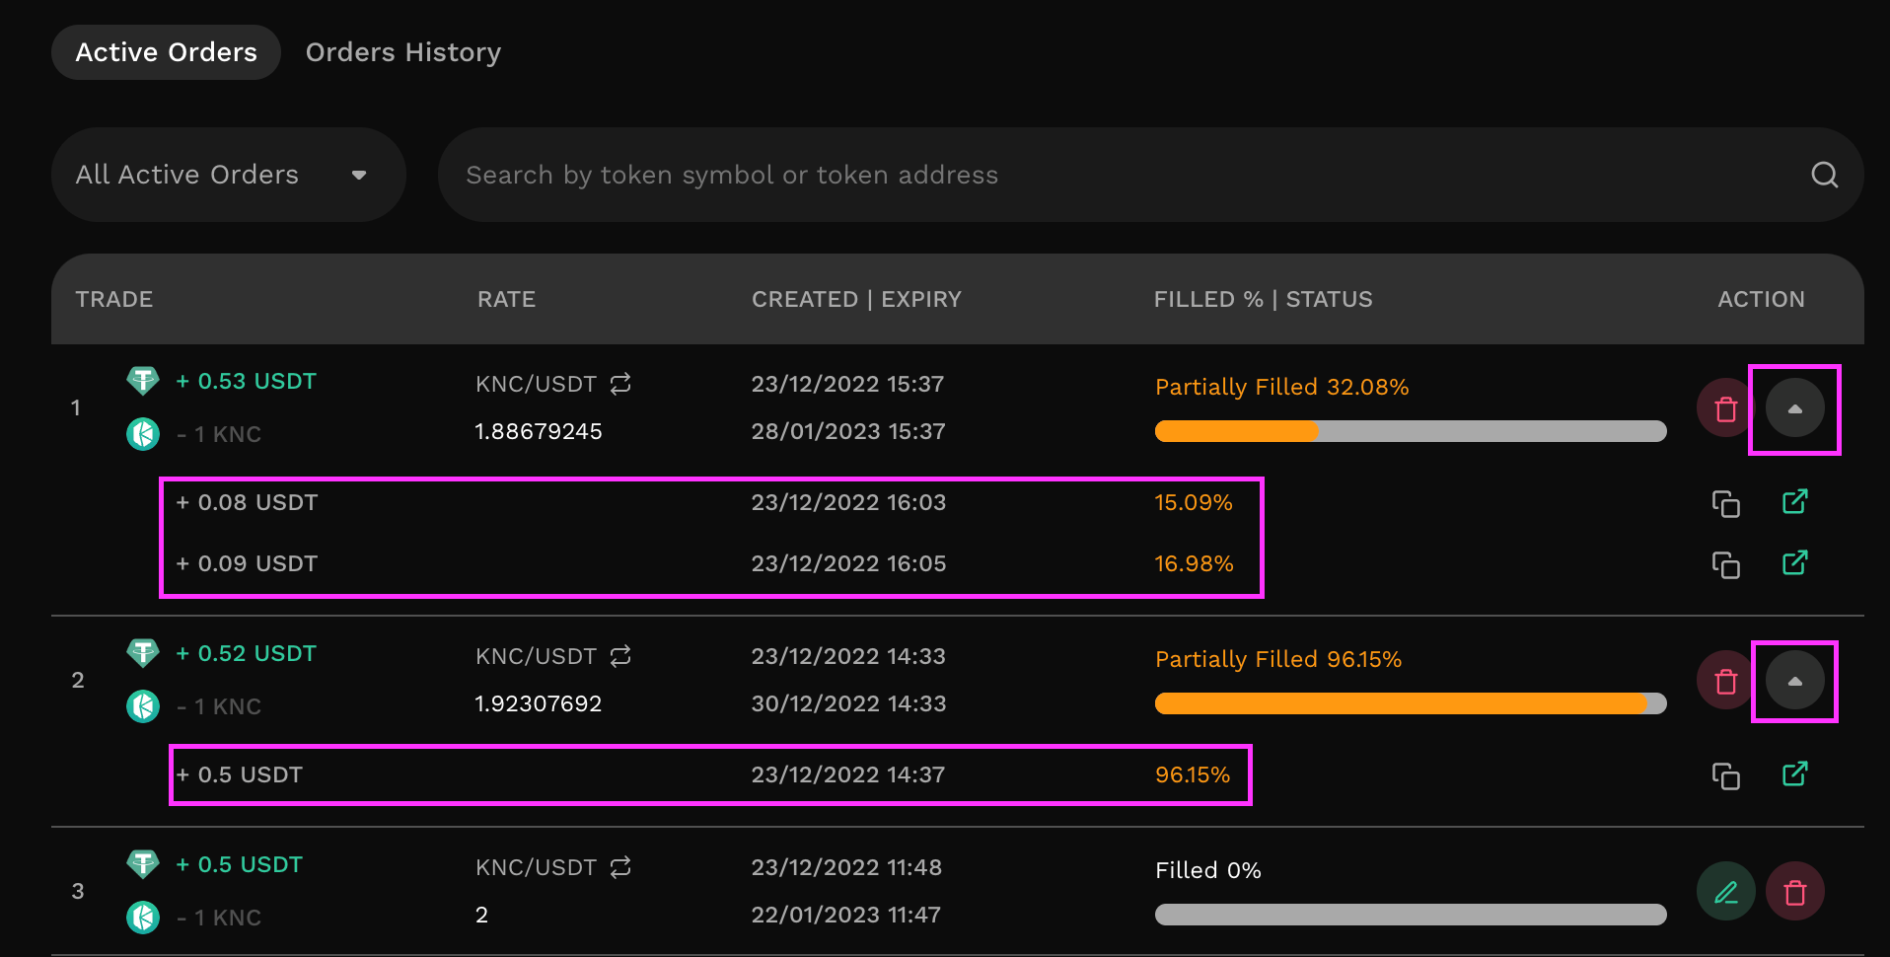This screenshot has height=957, width=1890.
Task: Copy hash of the 0.5 USDT fill
Action: coord(1725,775)
